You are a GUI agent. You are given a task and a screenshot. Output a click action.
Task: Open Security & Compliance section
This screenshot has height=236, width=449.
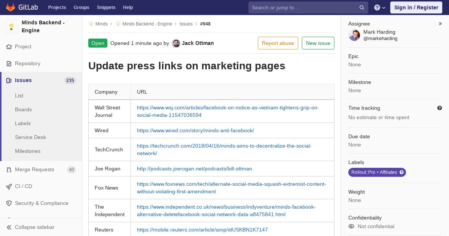point(41,203)
